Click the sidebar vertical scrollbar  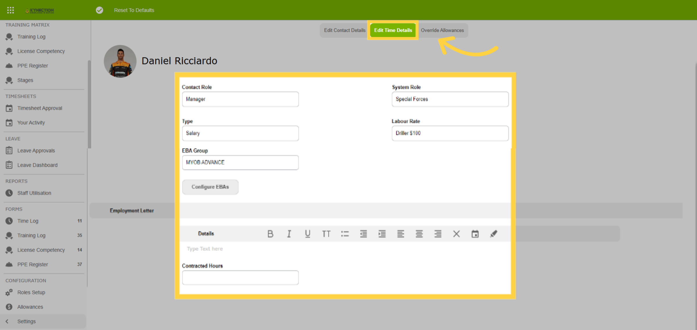click(89, 104)
